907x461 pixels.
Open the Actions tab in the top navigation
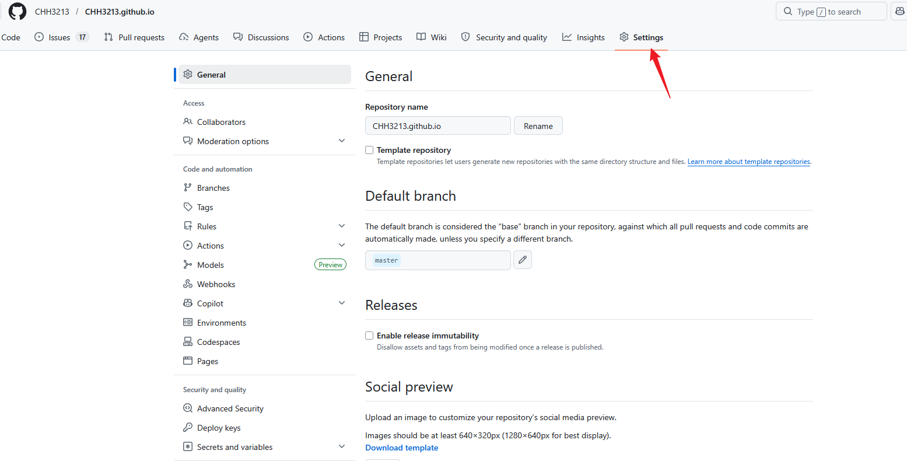point(324,37)
